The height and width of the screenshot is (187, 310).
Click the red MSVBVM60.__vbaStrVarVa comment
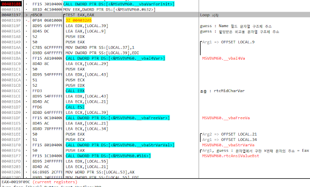click(228, 145)
